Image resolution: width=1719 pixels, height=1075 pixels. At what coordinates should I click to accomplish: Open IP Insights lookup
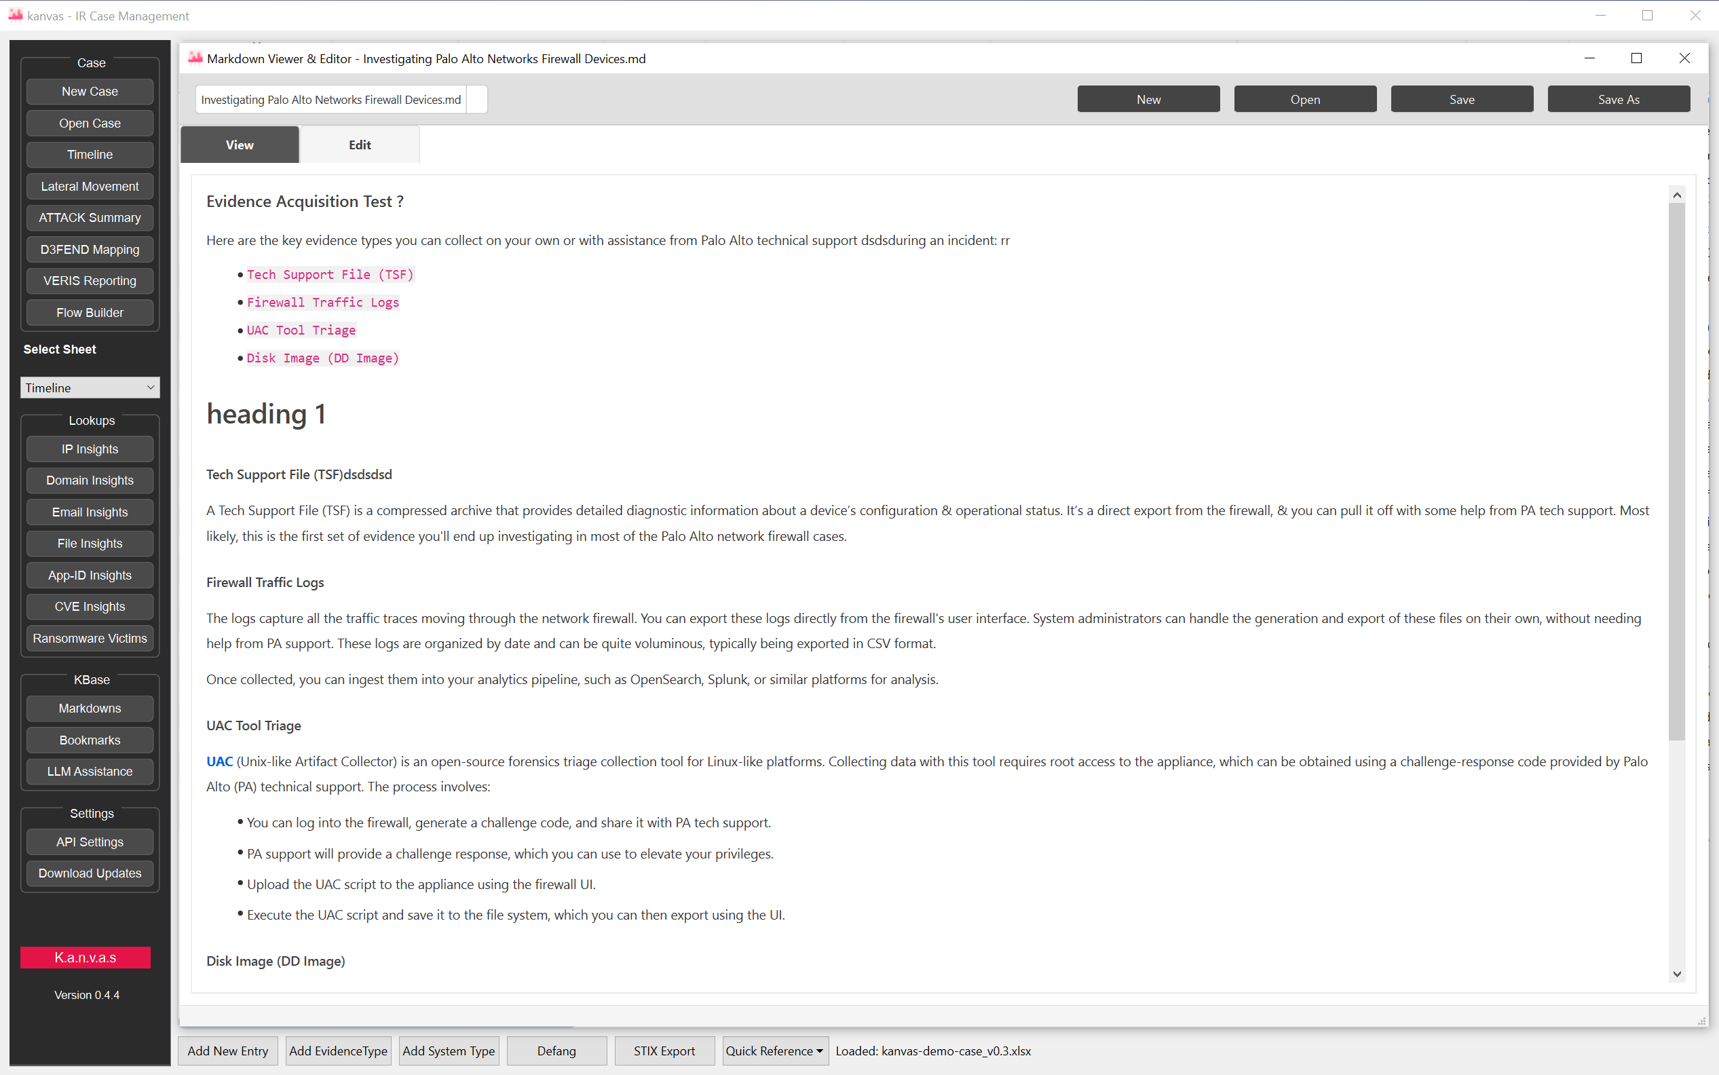pos(90,449)
